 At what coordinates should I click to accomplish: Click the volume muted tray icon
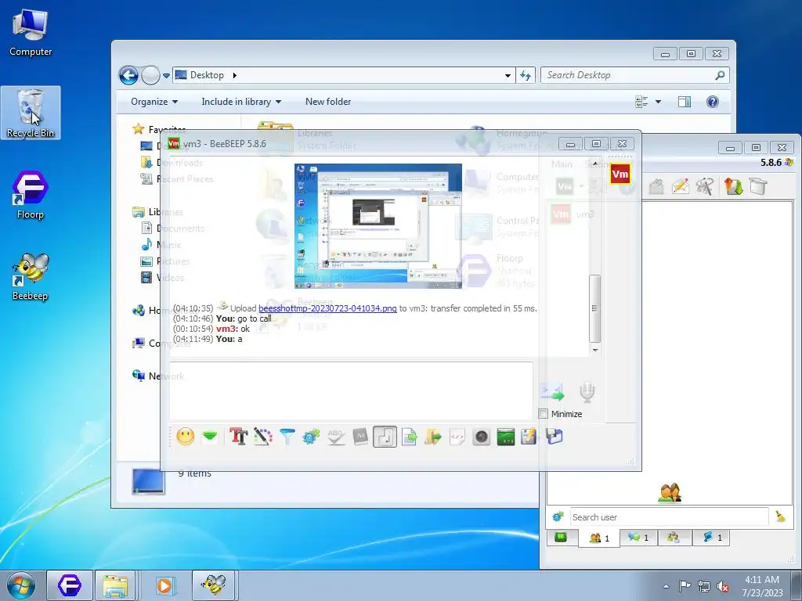723,587
